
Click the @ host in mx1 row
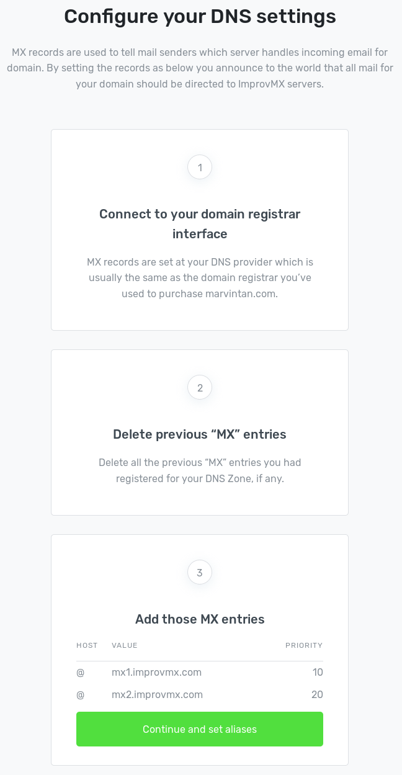coord(80,672)
